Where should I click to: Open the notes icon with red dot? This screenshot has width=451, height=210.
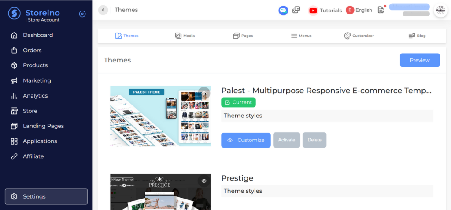coord(381,10)
